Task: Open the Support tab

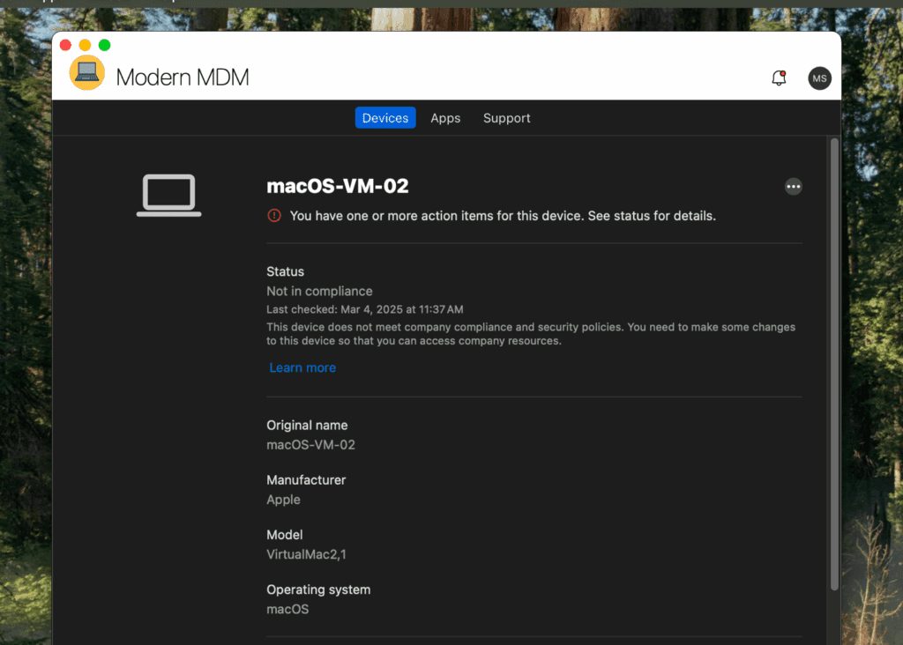Action: click(x=506, y=117)
